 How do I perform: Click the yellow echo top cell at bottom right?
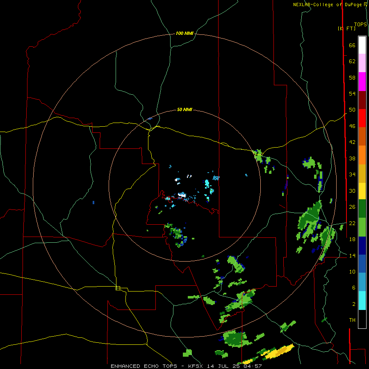pyautogui.click(x=279, y=352)
